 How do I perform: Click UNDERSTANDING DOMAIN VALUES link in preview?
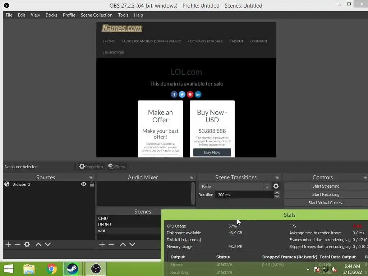tap(152, 41)
